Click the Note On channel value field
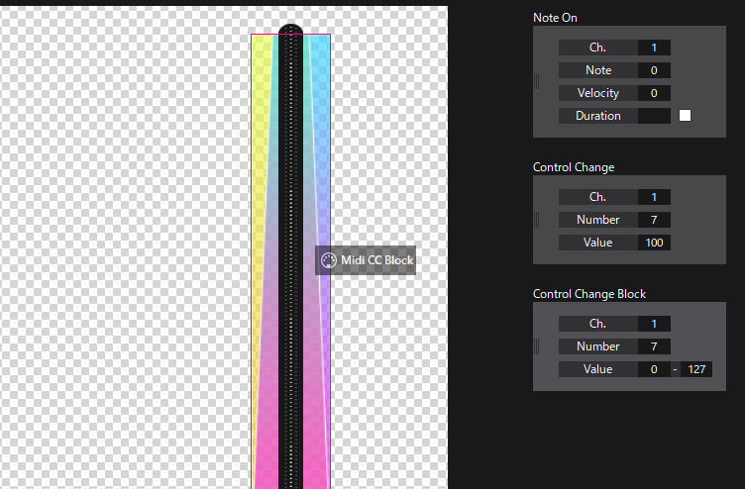 coord(654,48)
